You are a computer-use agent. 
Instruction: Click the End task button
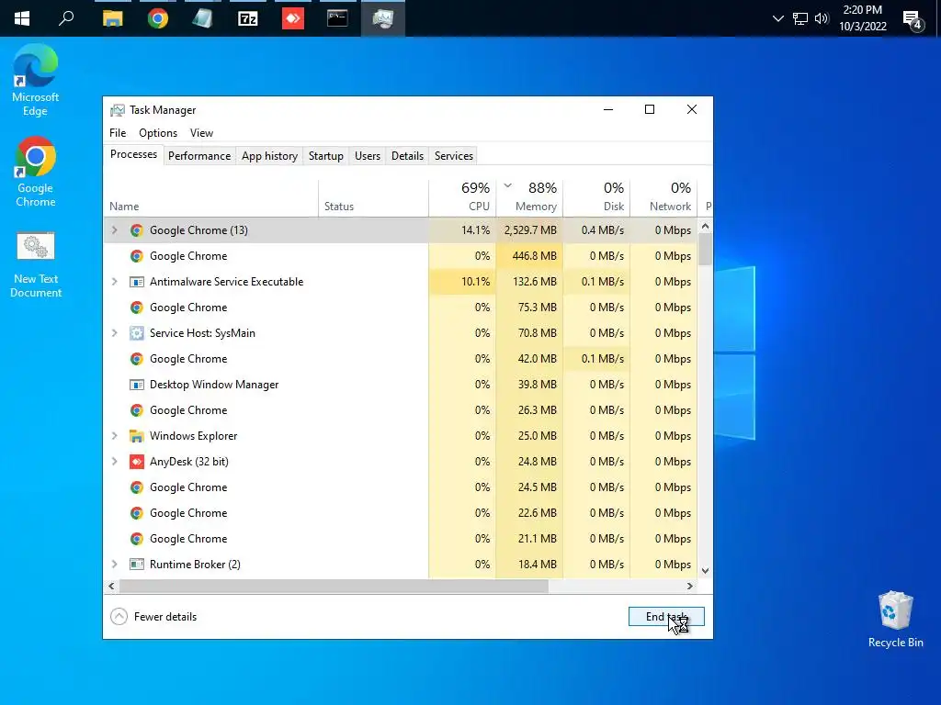click(666, 616)
